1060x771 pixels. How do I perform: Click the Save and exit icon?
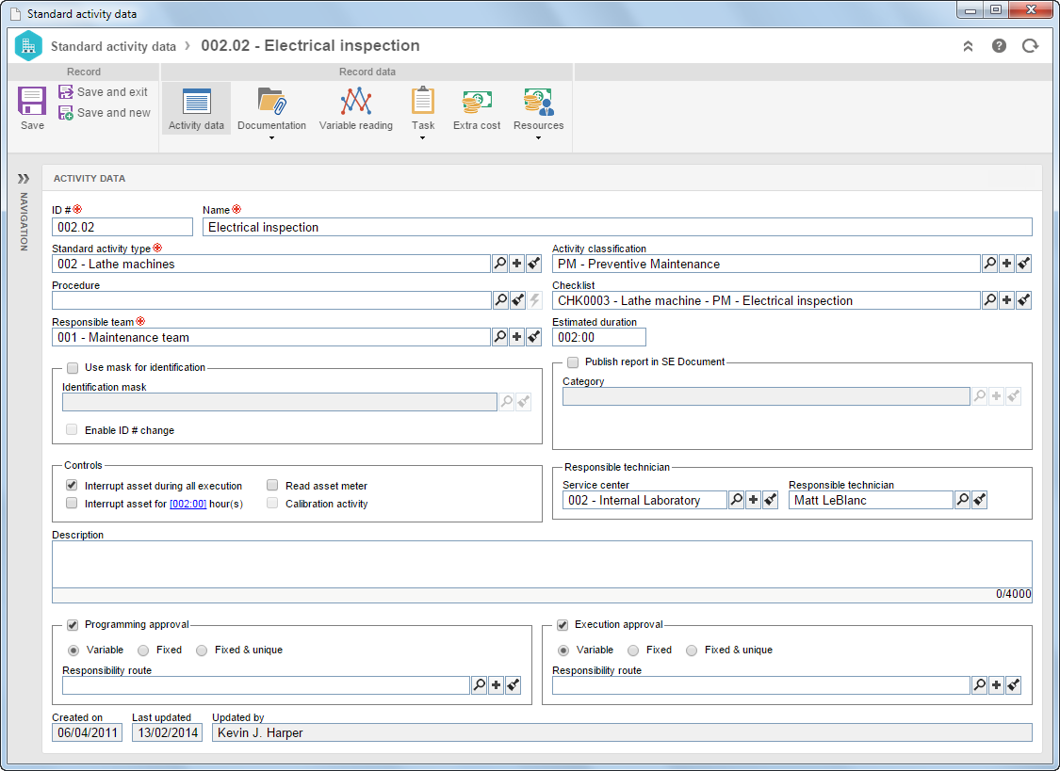click(x=66, y=92)
